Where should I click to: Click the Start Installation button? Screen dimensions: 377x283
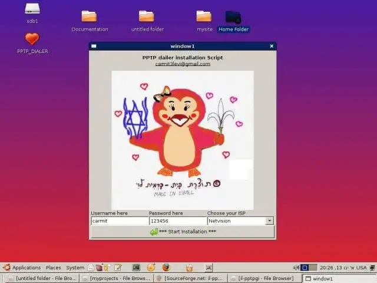click(183, 232)
